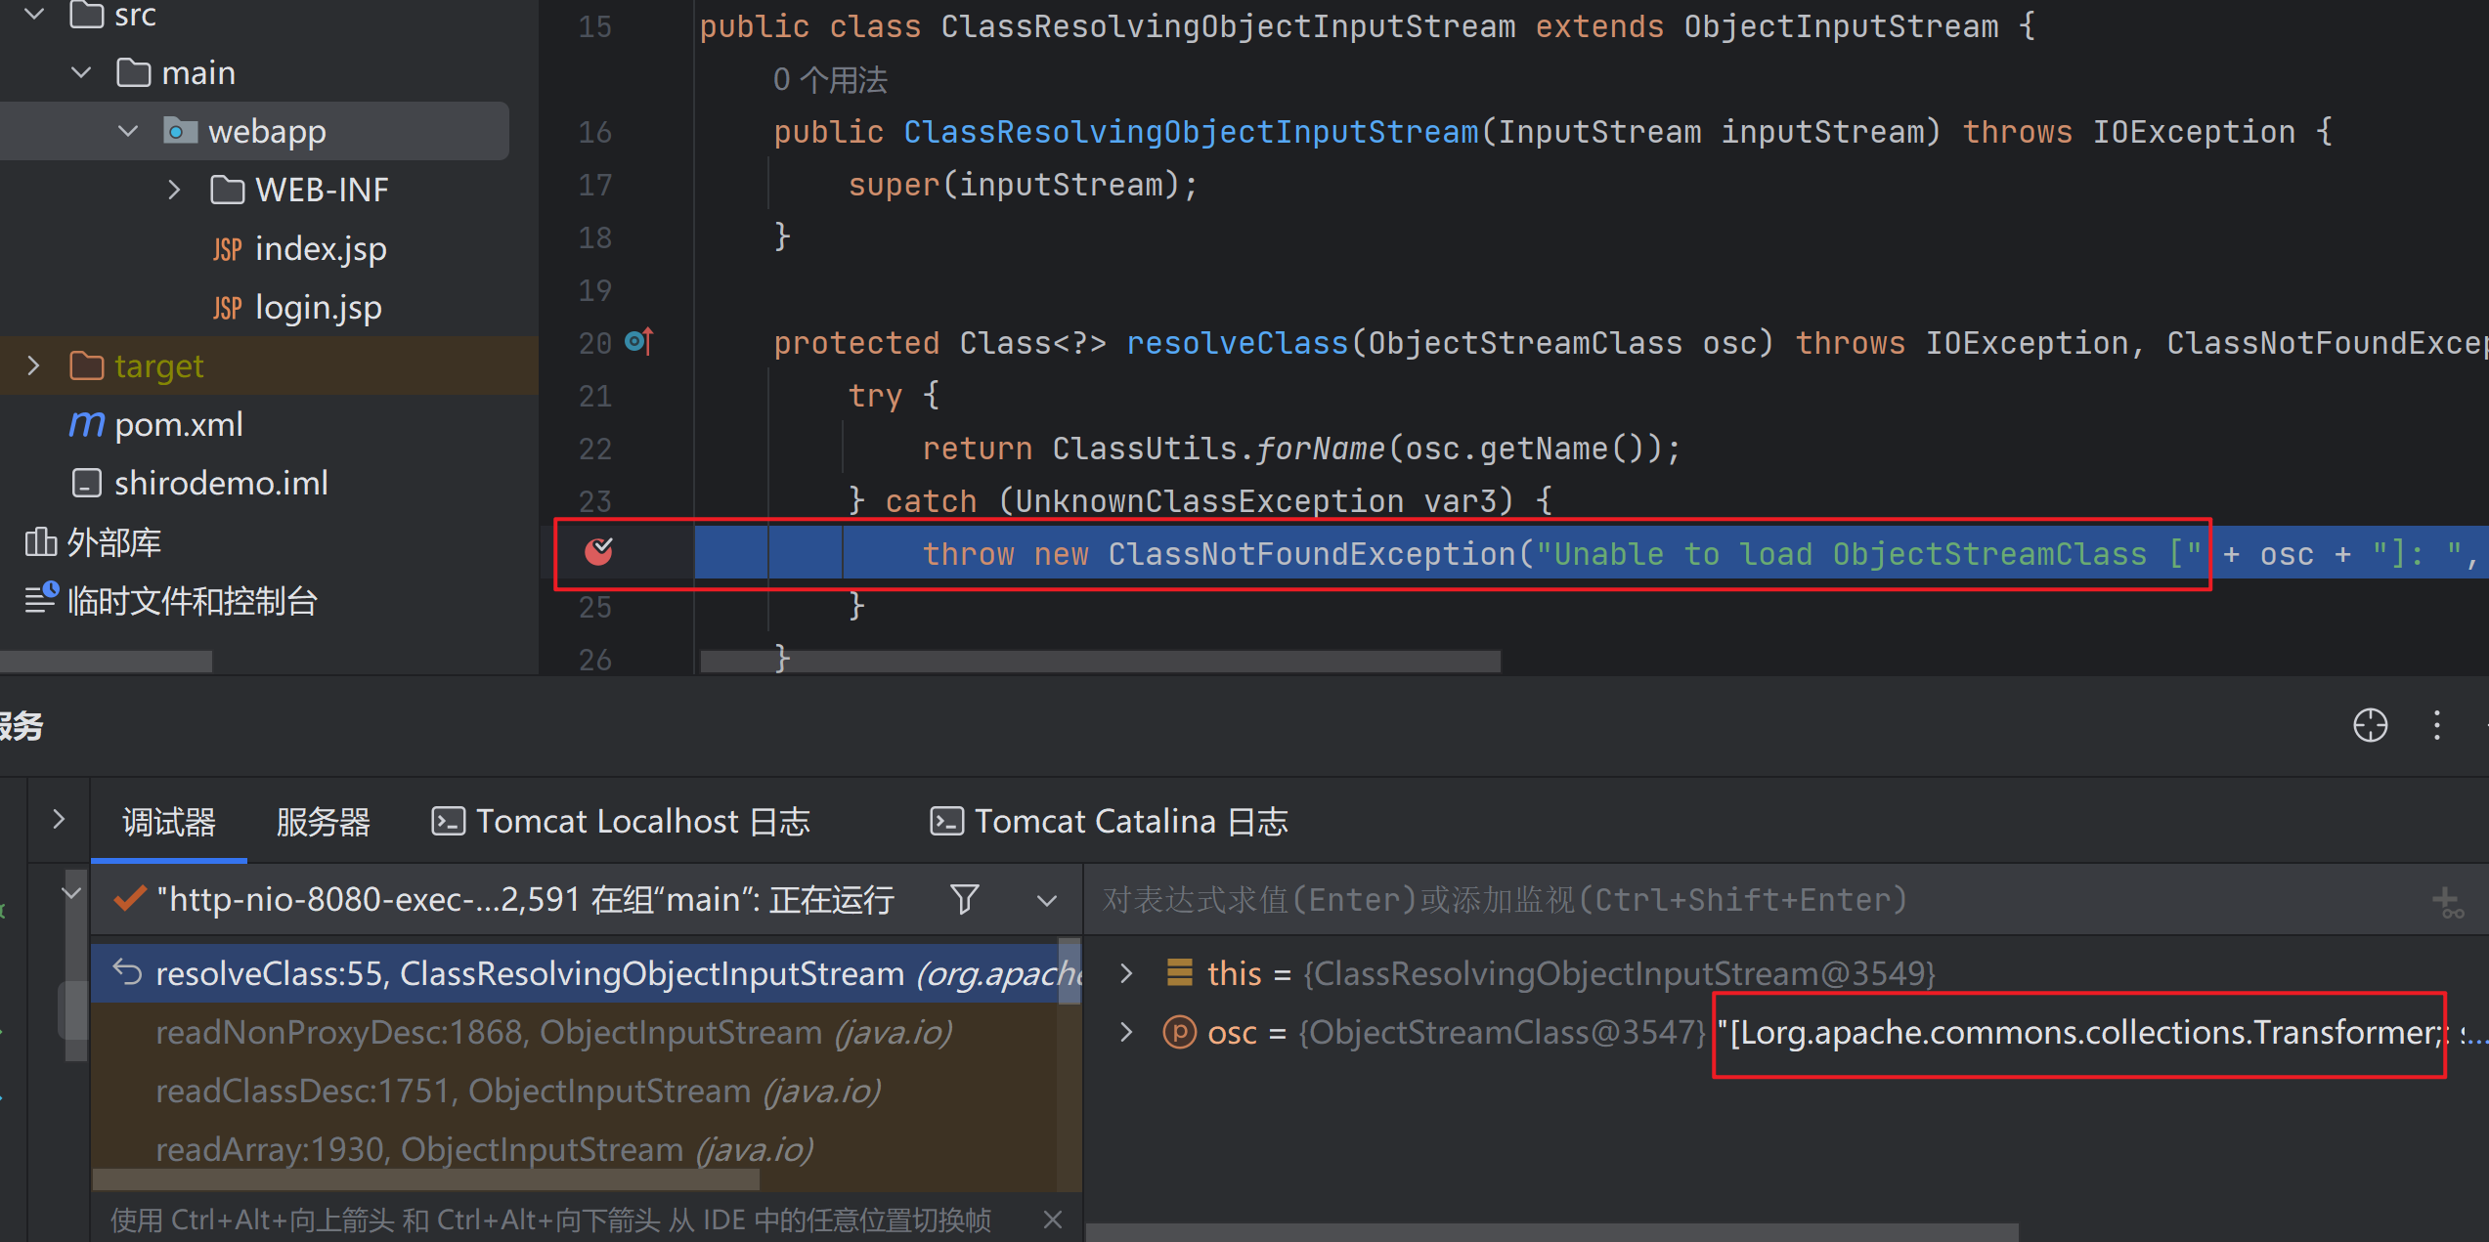Collapse the frames side chevron
This screenshot has width=2489, height=1242.
click(71, 892)
